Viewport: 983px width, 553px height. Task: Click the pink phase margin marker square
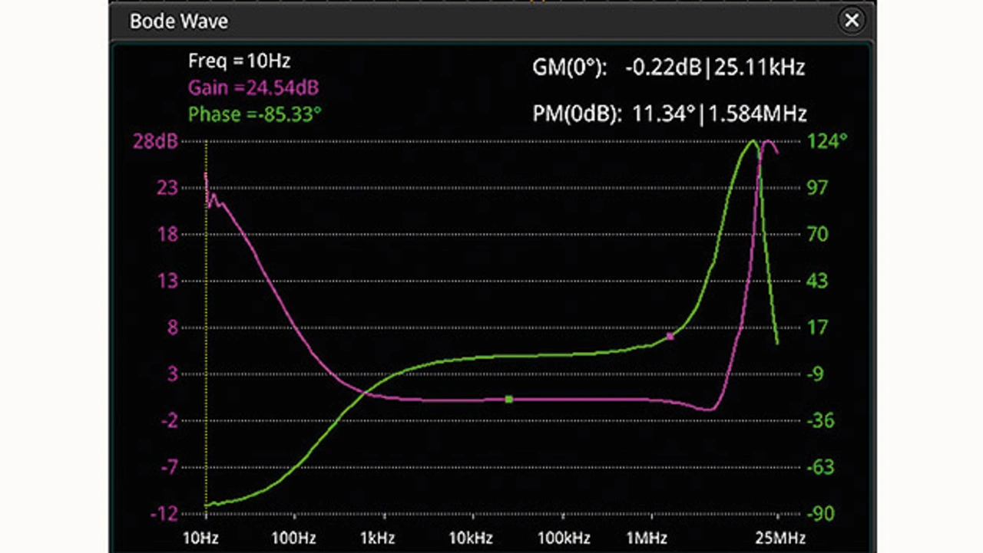click(670, 336)
